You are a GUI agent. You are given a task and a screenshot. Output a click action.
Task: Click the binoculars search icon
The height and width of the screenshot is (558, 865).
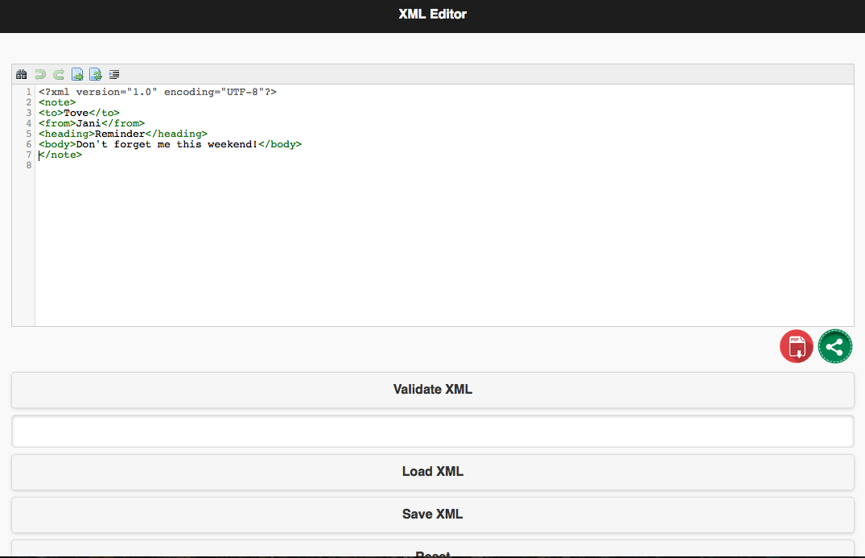[22, 75]
